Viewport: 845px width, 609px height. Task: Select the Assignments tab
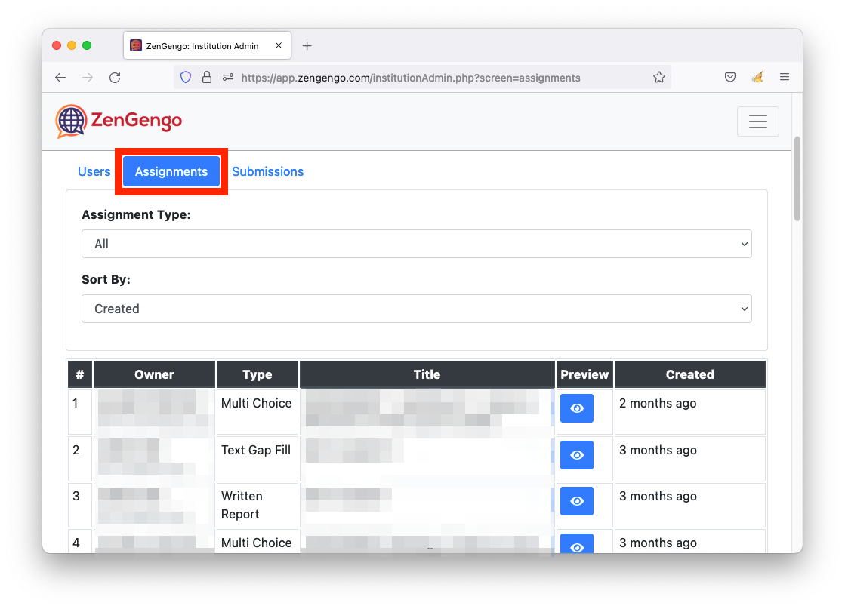pyautogui.click(x=171, y=172)
